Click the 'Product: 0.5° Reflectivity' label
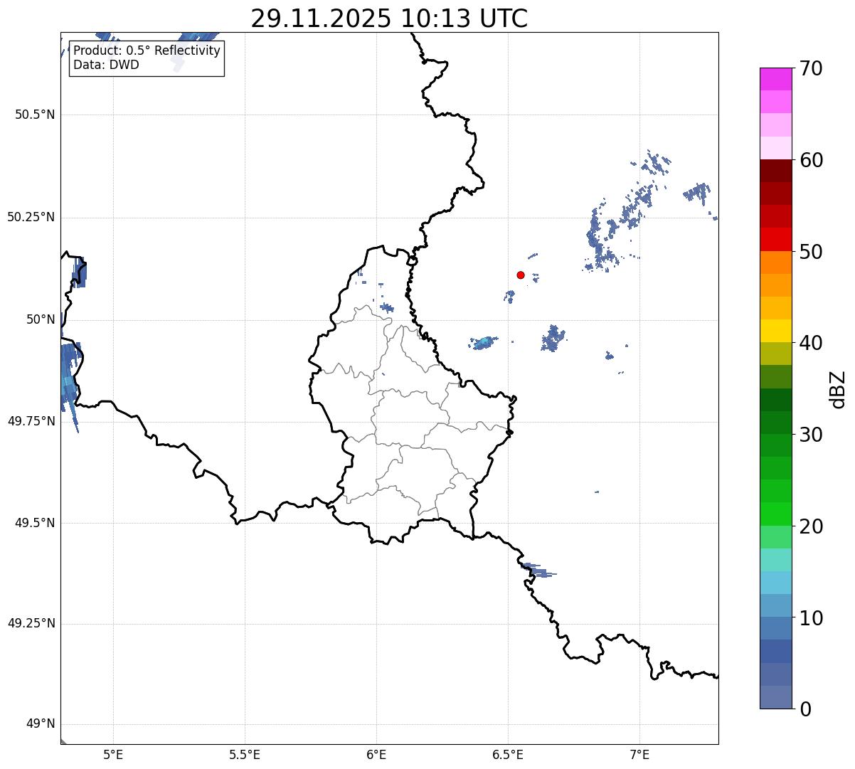The height and width of the screenshot is (769, 855). pyautogui.click(x=147, y=51)
